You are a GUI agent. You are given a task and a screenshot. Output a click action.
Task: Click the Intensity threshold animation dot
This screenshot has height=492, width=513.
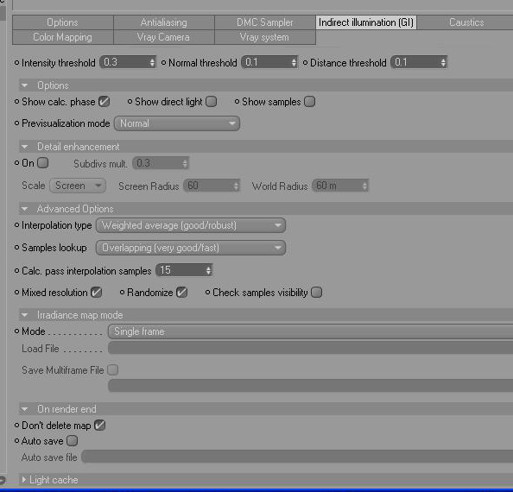(16, 62)
